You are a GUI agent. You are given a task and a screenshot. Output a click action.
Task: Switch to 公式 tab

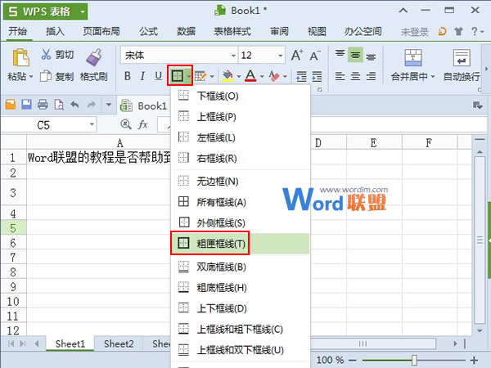149,32
